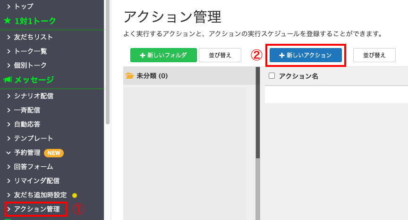The image size is (408, 220).
Task: Click the folder panel vertical scrollbar
Action: click(258, 113)
